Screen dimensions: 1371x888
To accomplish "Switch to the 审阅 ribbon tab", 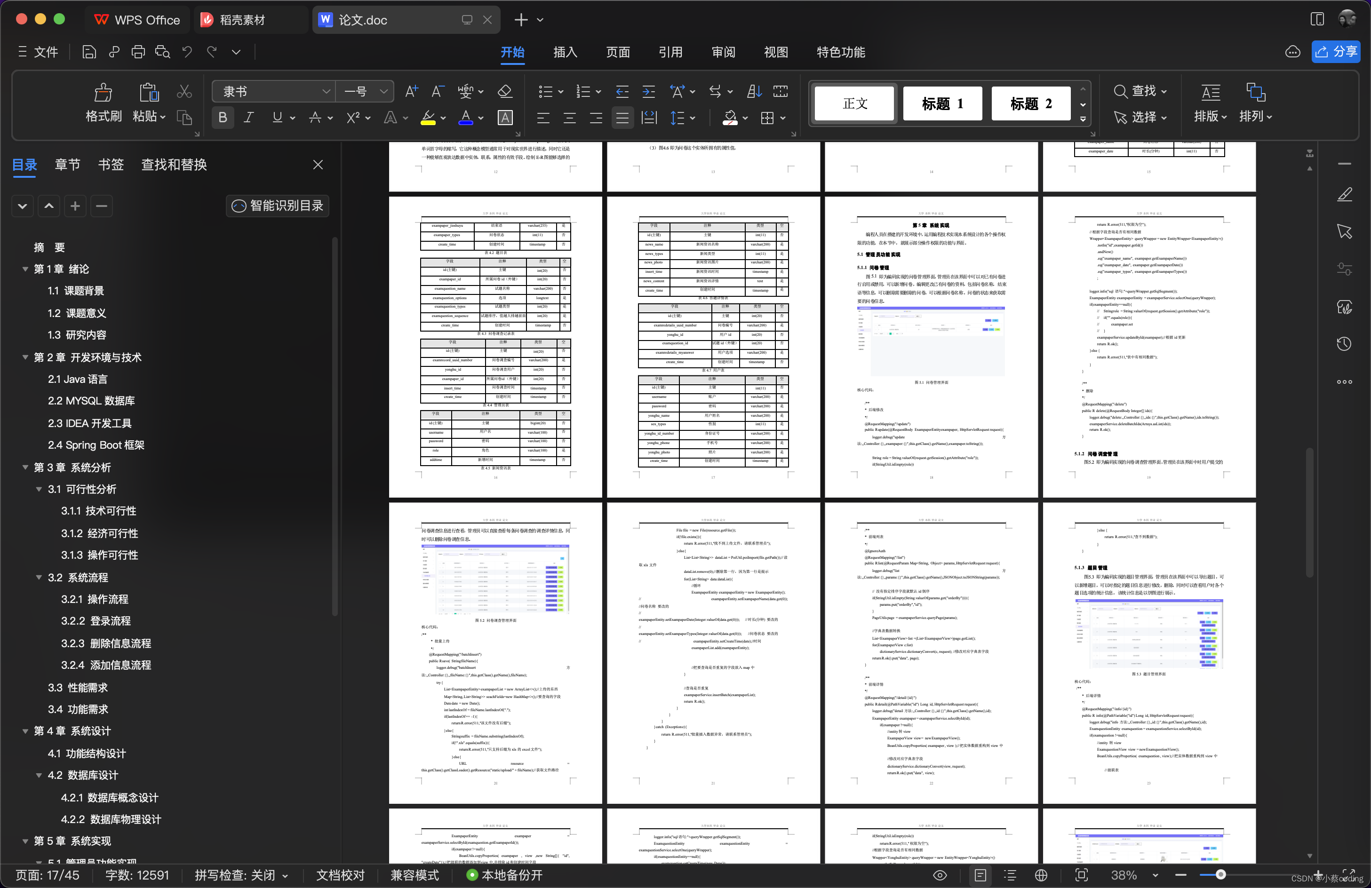I will tap(724, 52).
